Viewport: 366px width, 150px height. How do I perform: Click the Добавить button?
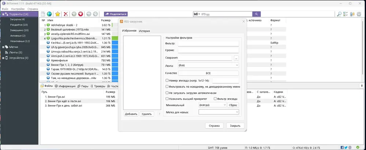coord(131,114)
